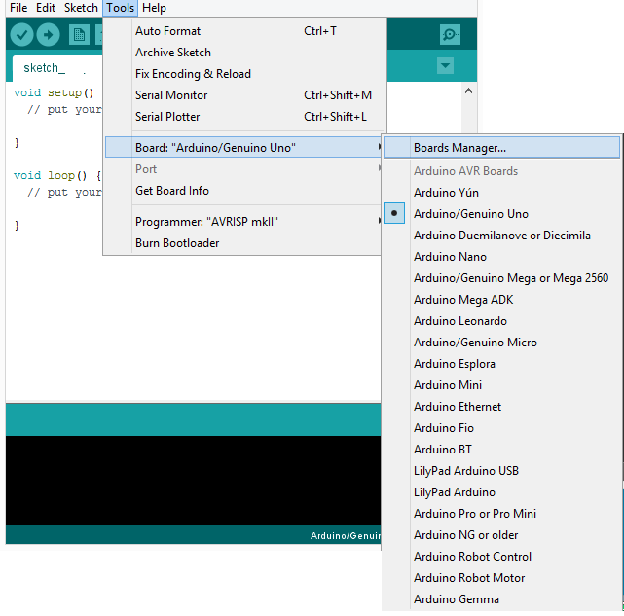The width and height of the screenshot is (624, 616).
Task: Select Arduino Mega ADK board
Action: click(x=501, y=300)
